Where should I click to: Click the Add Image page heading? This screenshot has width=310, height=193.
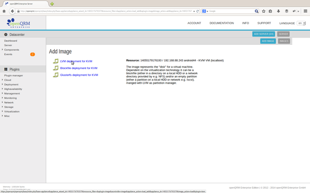tap(60, 52)
